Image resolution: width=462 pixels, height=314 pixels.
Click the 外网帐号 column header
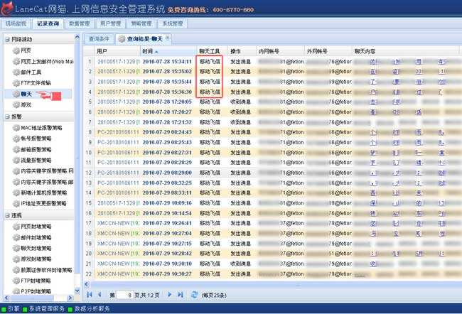[x=328, y=51]
